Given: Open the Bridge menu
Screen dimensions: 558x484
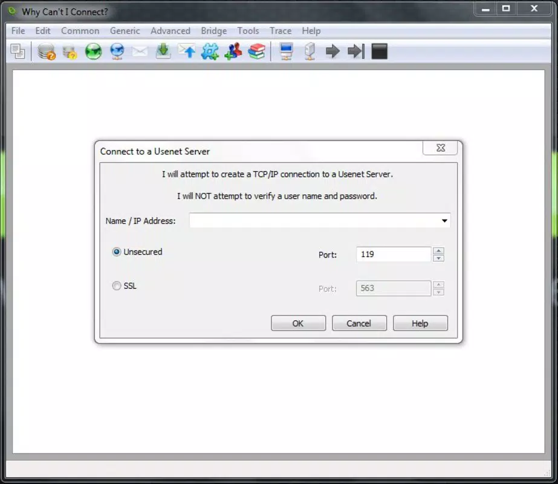Looking at the screenshot, I should tap(214, 31).
